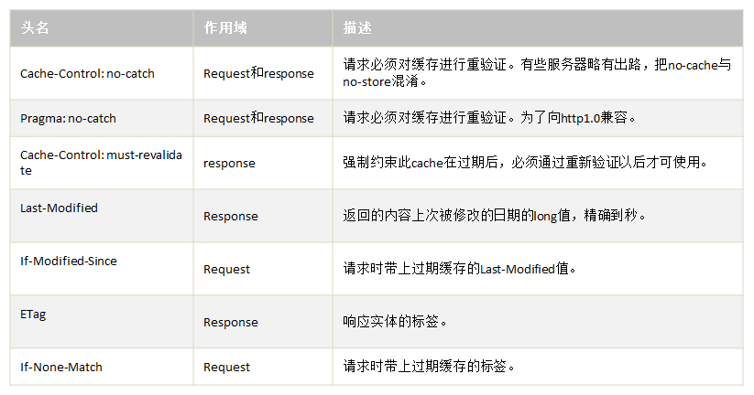Select the ETag header name cell
754x395 pixels.
coord(102,322)
